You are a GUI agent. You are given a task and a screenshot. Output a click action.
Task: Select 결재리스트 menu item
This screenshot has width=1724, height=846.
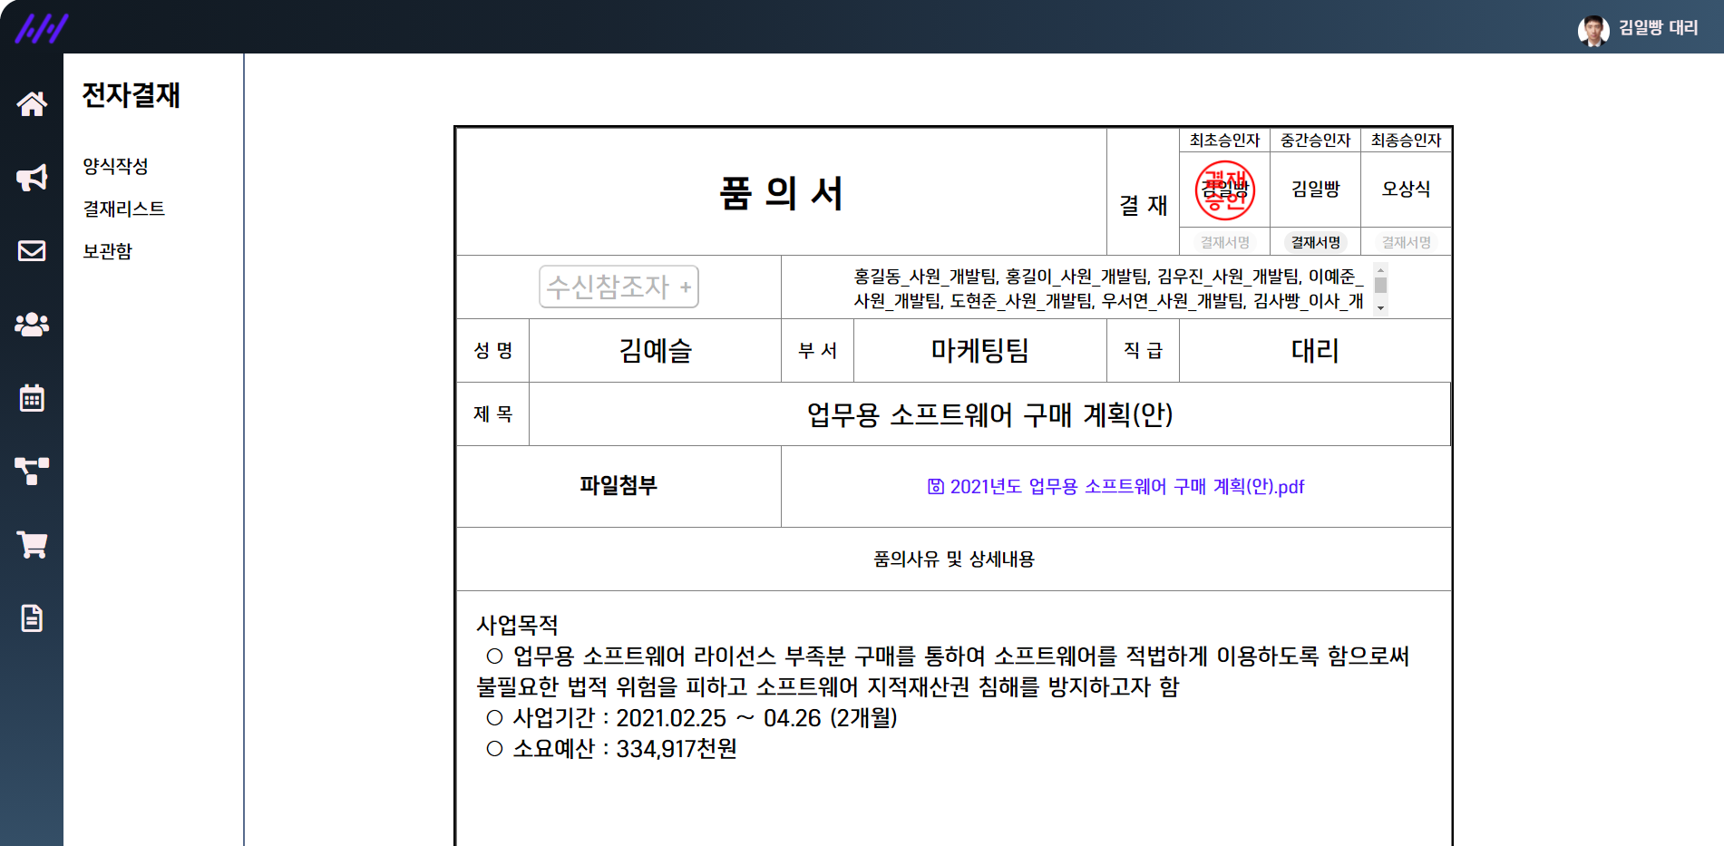(x=124, y=209)
